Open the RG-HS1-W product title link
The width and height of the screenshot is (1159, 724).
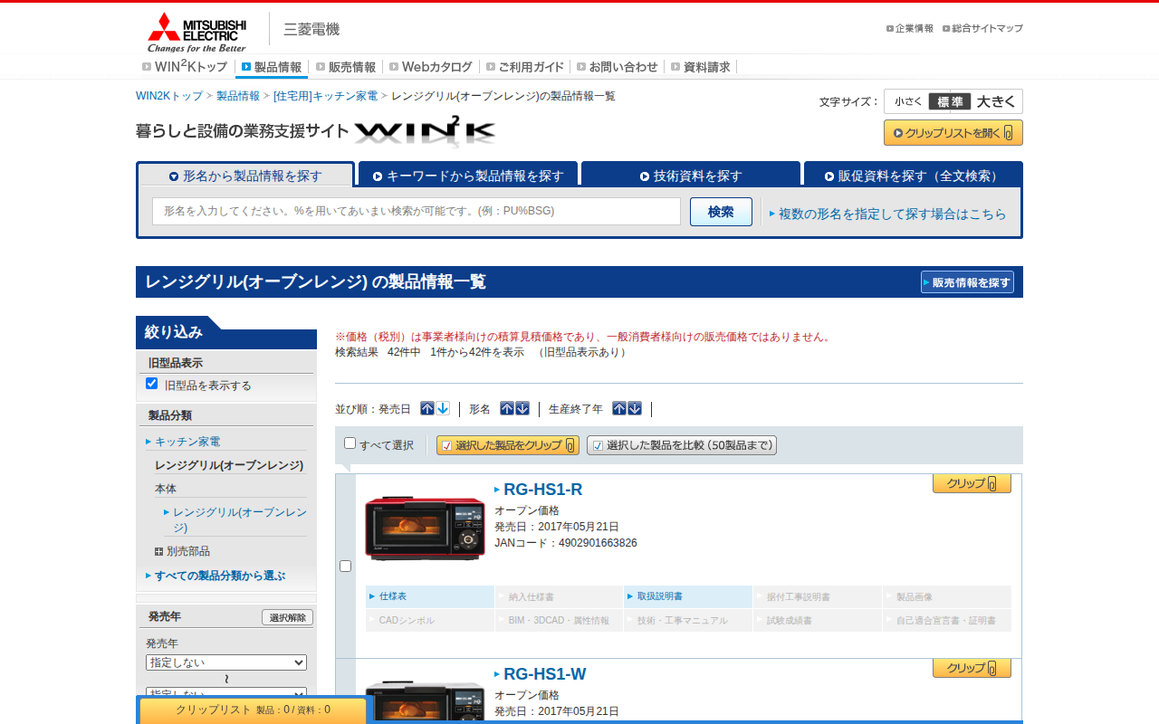pyautogui.click(x=545, y=674)
